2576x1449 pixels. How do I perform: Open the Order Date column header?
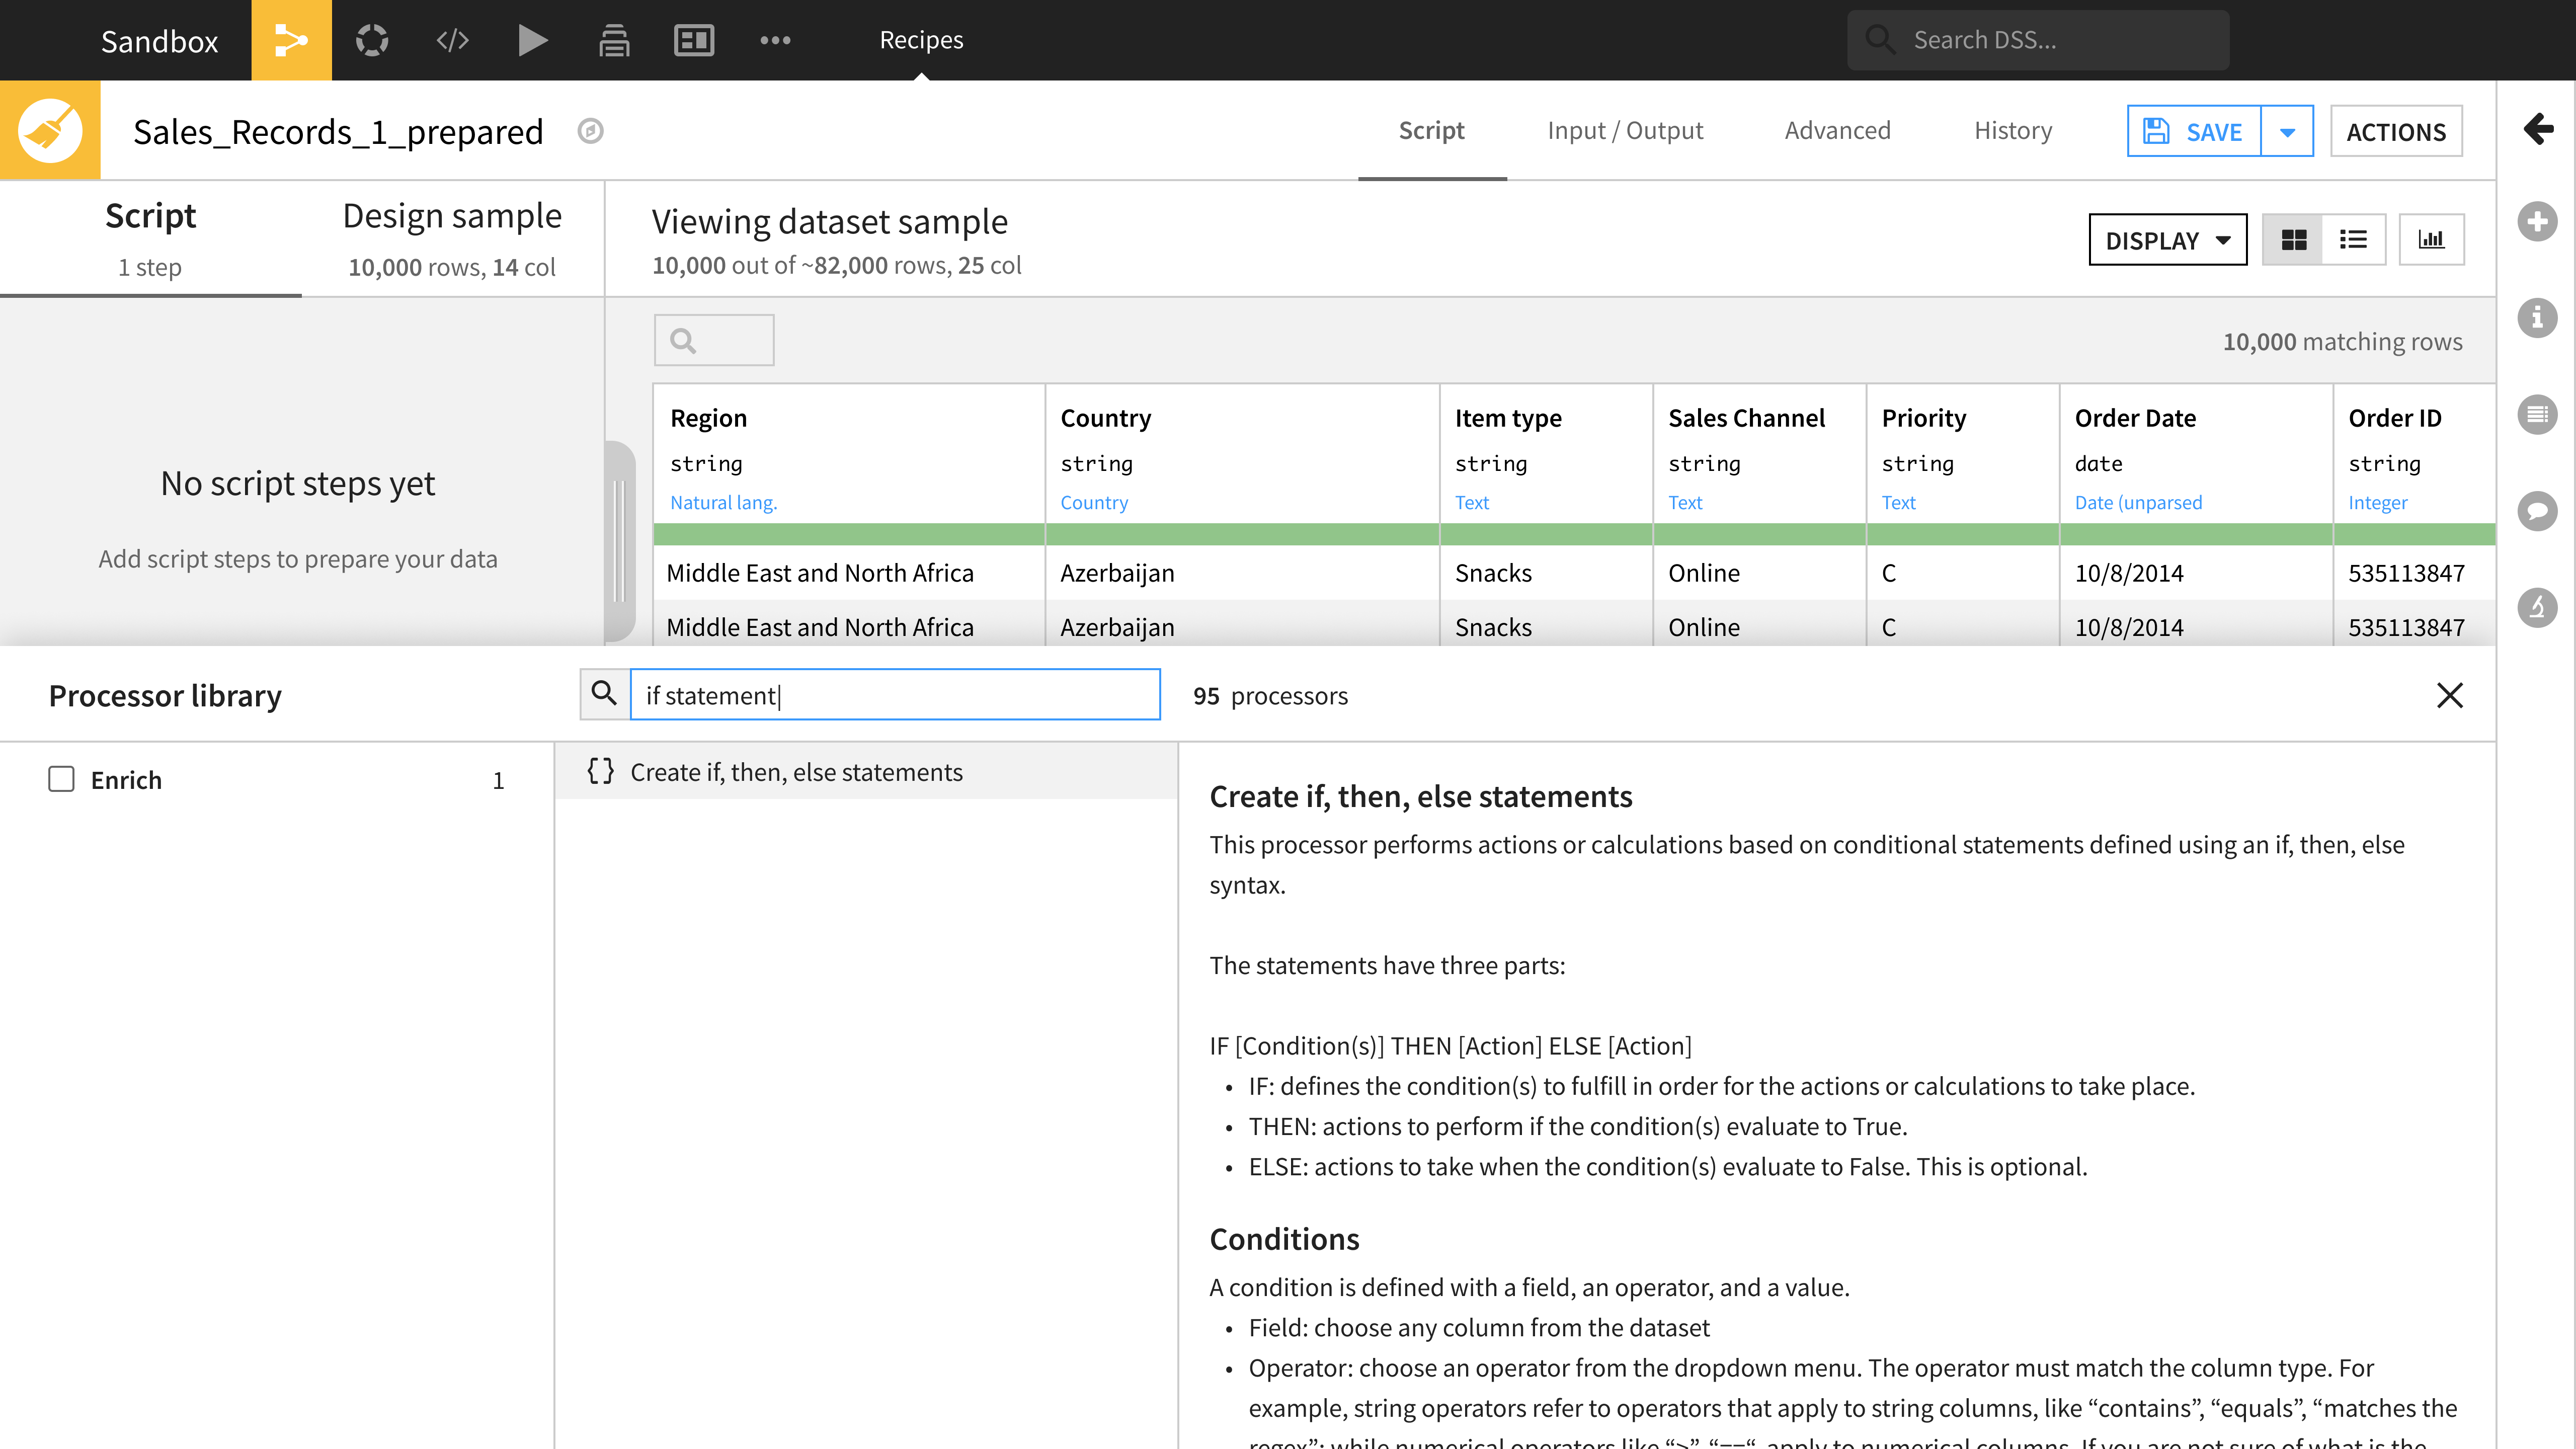[x=2135, y=417]
